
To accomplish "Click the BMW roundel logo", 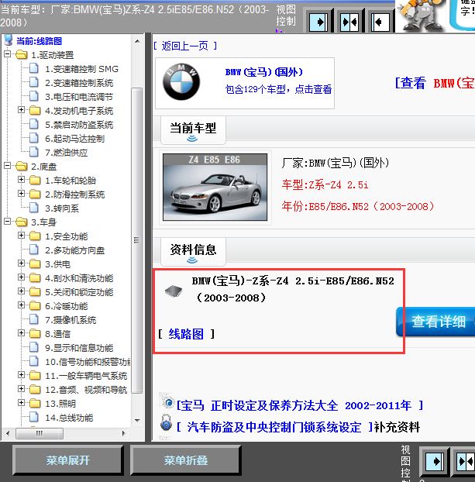I will pyautogui.click(x=181, y=82).
